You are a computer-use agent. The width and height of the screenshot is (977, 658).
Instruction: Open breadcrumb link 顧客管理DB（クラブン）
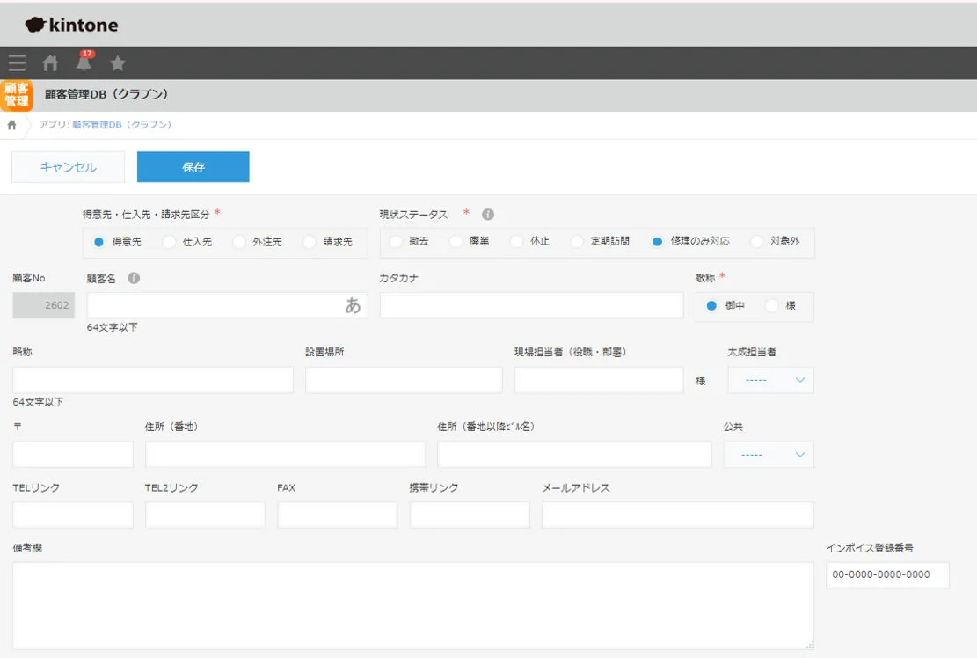click(121, 125)
